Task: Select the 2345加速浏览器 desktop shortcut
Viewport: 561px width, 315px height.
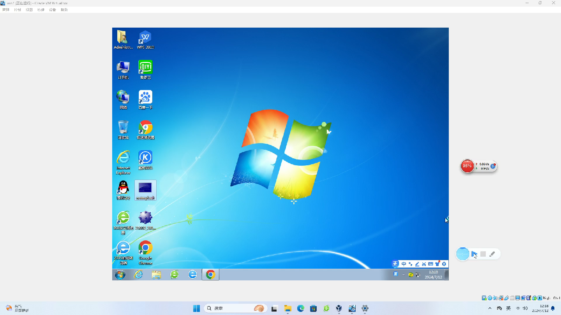Action: pos(123,253)
